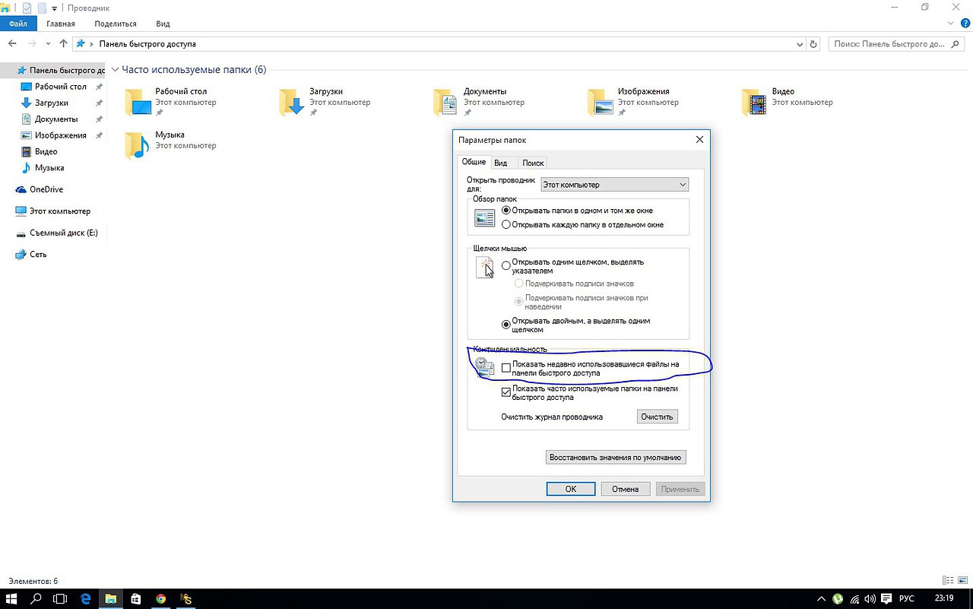Click the refresh button next to address bar
973x609 pixels.
click(813, 44)
